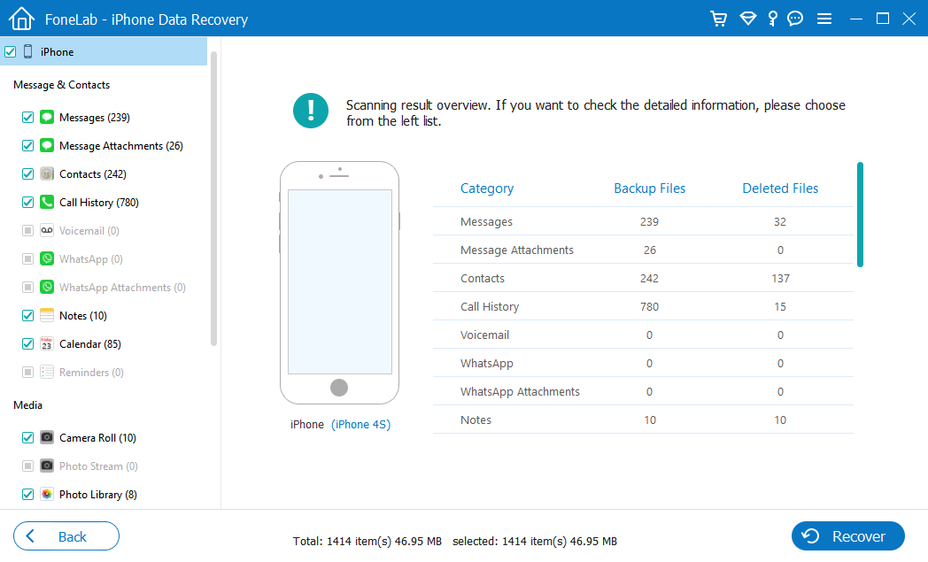Click the iPhone device illustration
The height and width of the screenshot is (562, 928).
tap(339, 283)
